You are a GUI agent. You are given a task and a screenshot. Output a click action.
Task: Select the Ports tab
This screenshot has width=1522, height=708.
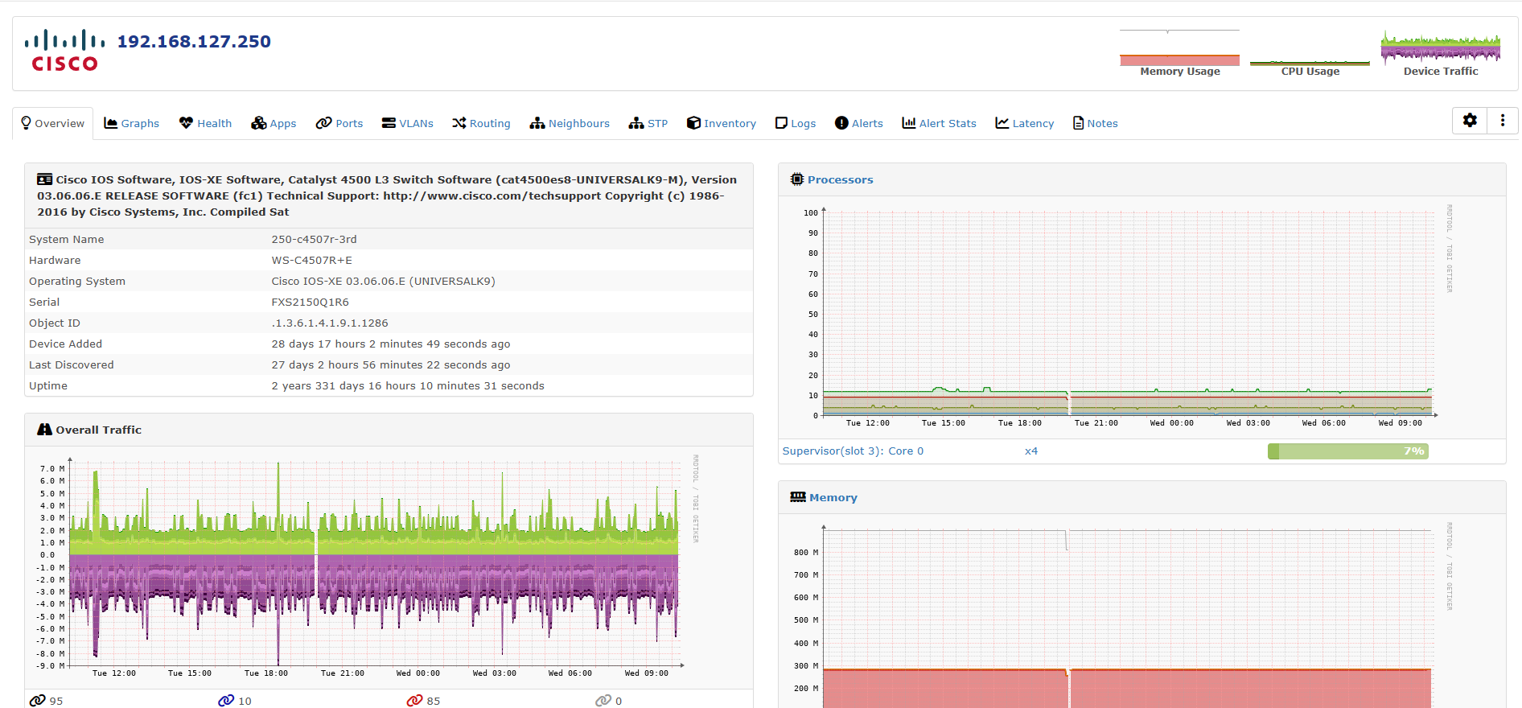click(x=339, y=123)
